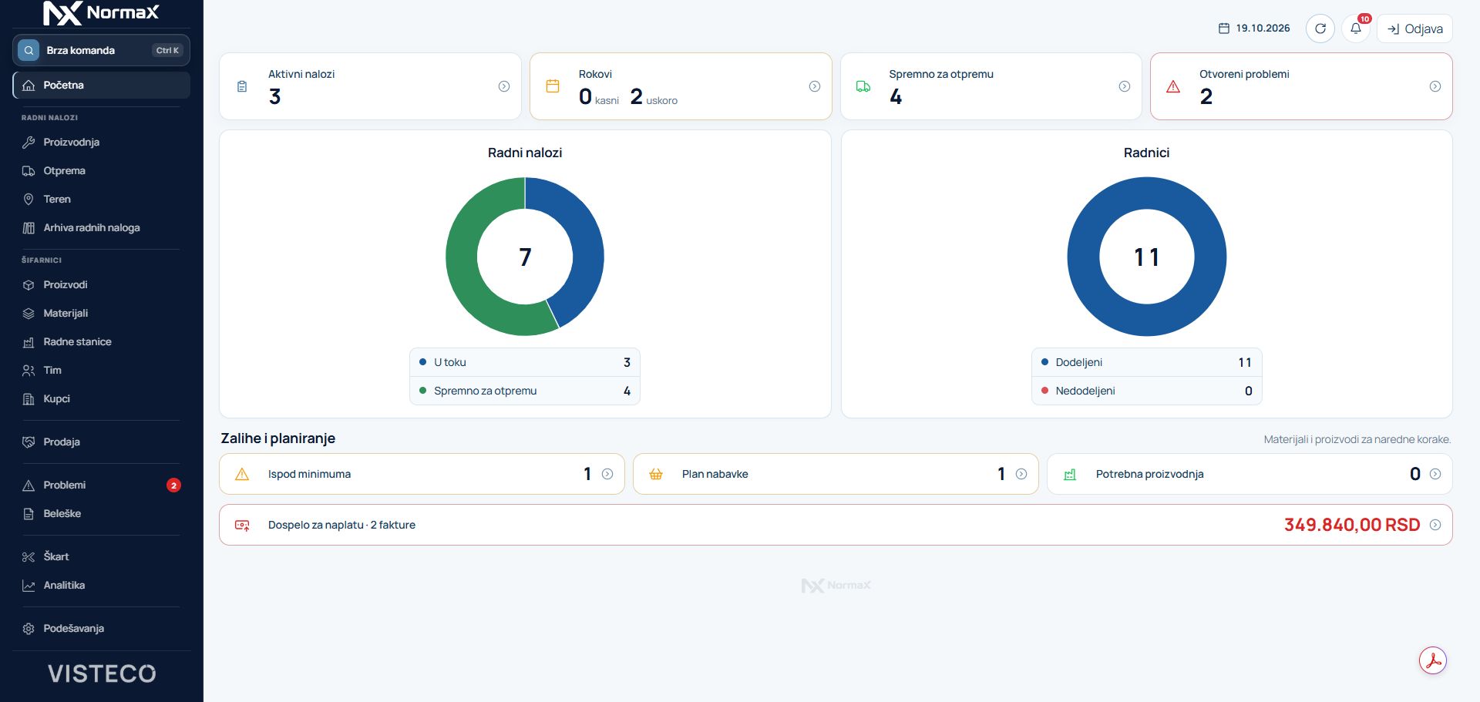1480x702 pixels.
Task: Open the PDF export floating icon
Action: click(1433, 660)
